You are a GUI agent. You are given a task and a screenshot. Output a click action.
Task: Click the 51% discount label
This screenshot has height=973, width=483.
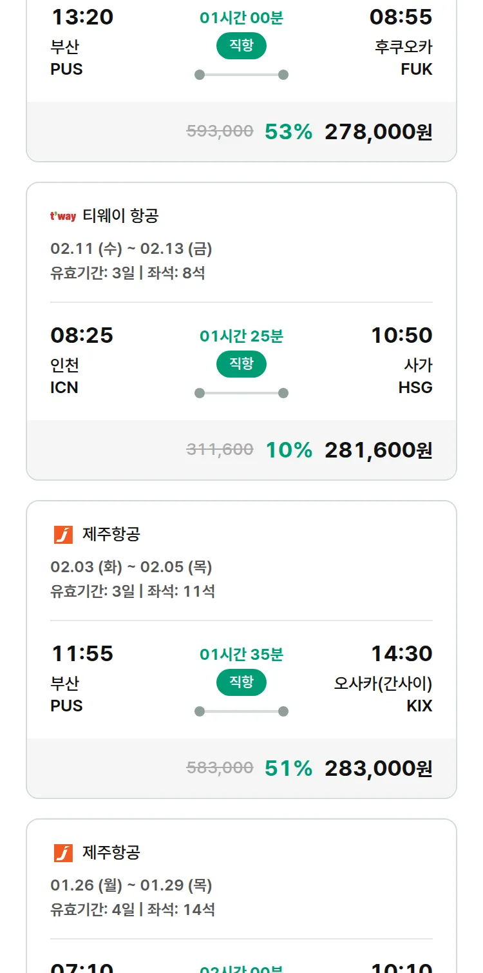[289, 769]
